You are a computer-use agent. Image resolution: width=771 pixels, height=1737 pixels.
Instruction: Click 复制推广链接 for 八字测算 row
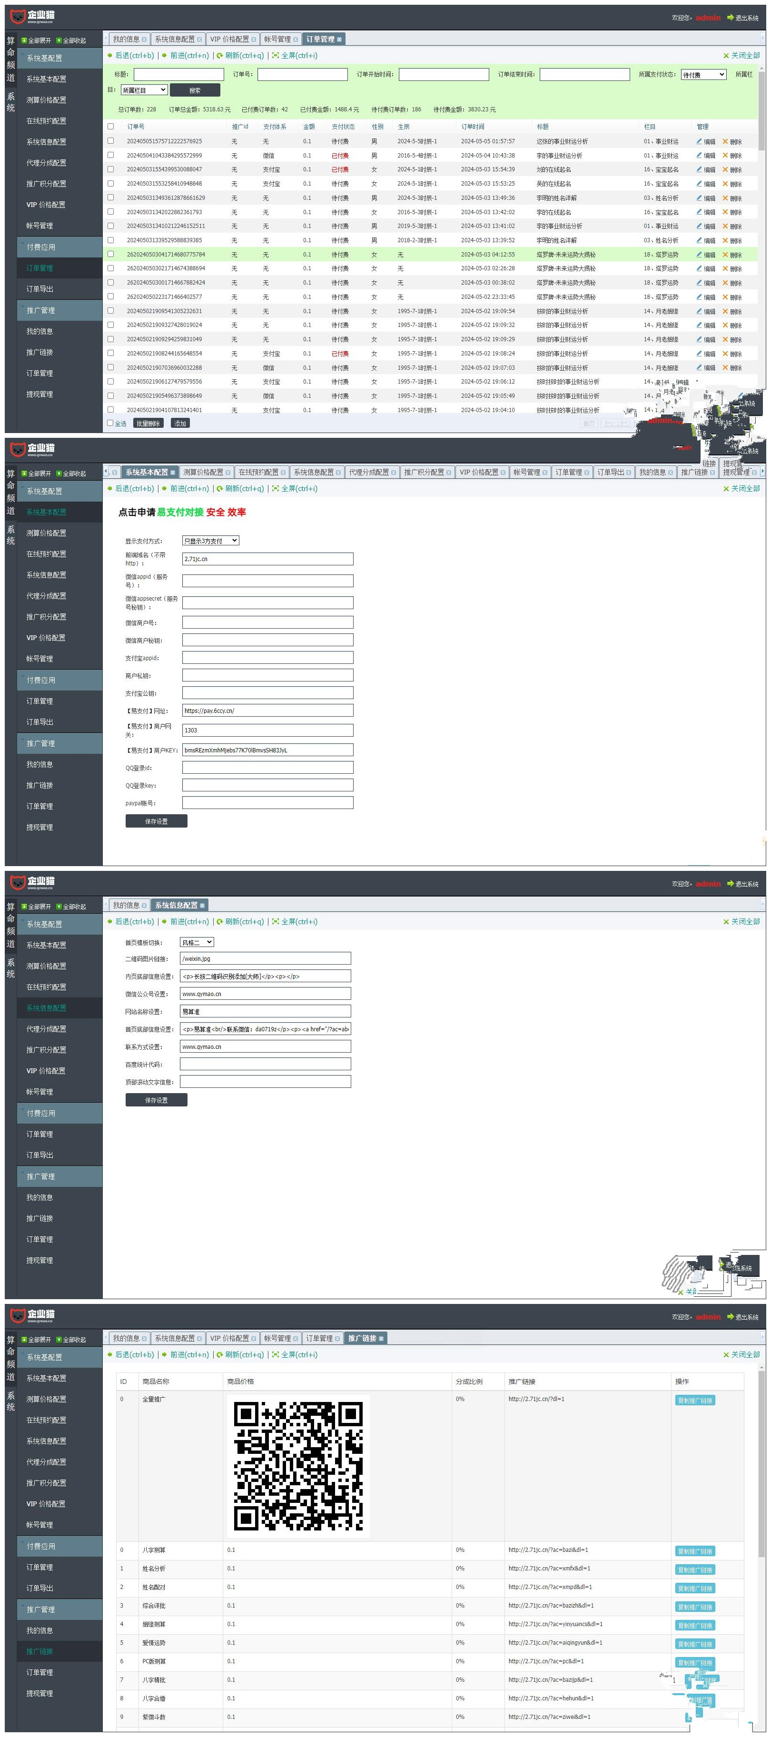pos(695,1551)
